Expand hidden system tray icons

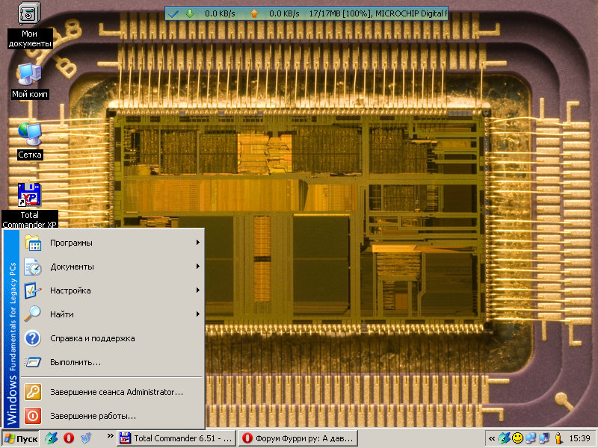click(491, 438)
